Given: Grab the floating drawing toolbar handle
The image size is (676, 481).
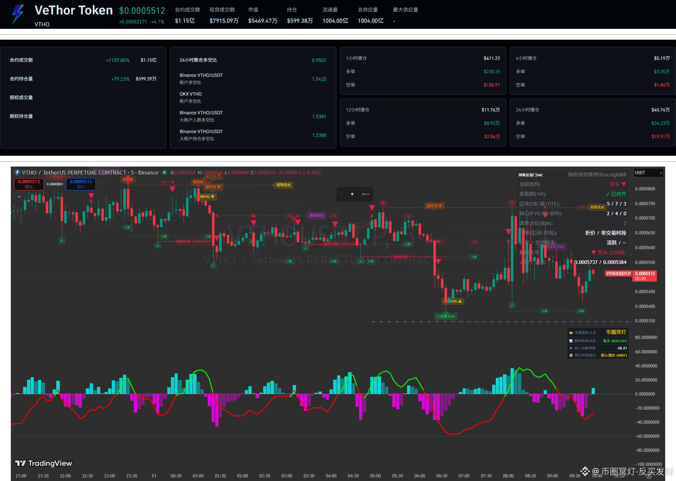Looking at the screenshot, I should click(x=341, y=194).
